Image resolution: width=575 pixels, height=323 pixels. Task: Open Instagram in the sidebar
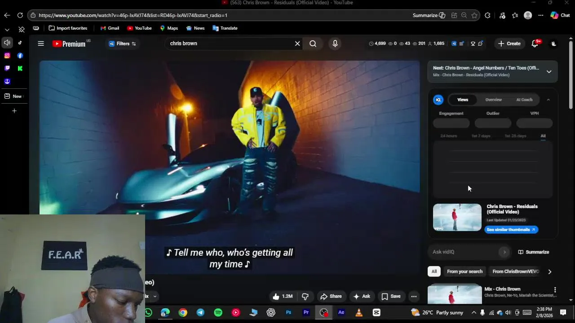(x=7, y=56)
